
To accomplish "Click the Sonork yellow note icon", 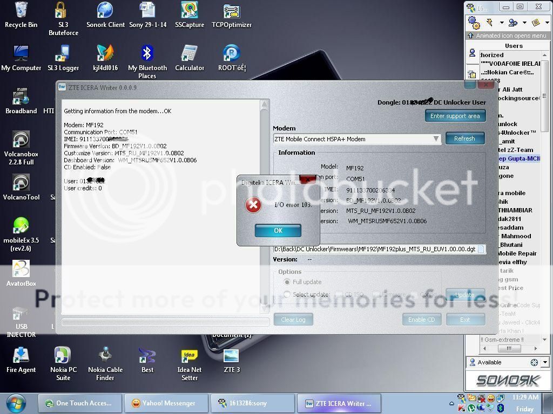I will (535, 23).
